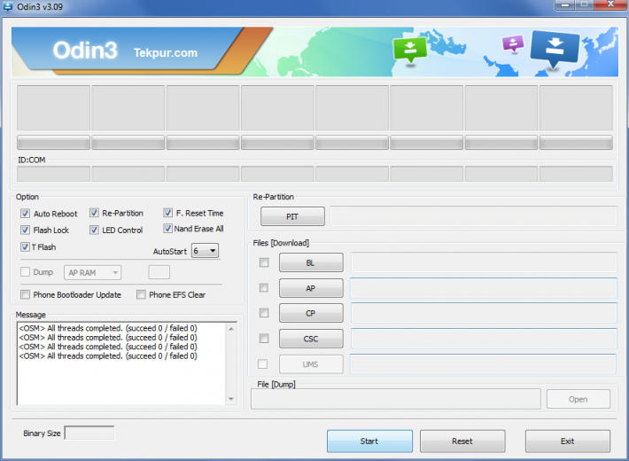Screen dimensions: 629x461
Task: Click the BL file button
Action: [311, 262]
